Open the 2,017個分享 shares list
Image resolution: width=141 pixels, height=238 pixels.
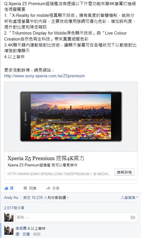[14, 208]
